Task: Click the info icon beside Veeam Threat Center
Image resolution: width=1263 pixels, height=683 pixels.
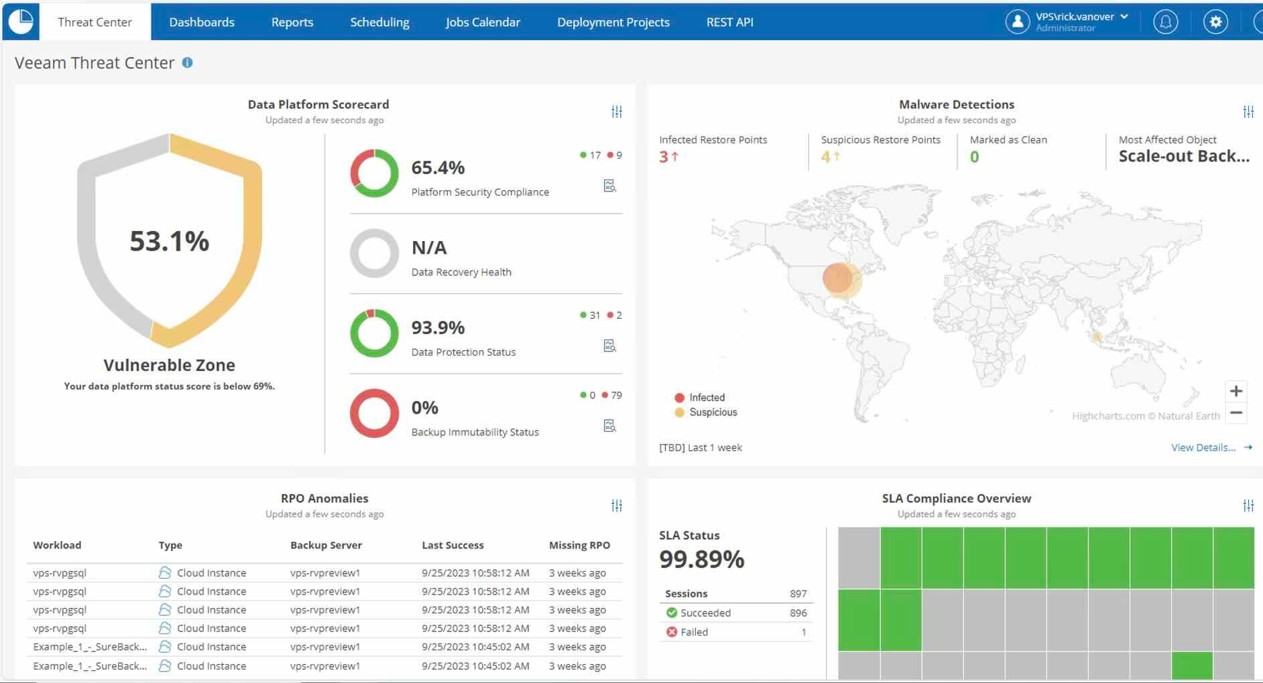Action: point(188,62)
